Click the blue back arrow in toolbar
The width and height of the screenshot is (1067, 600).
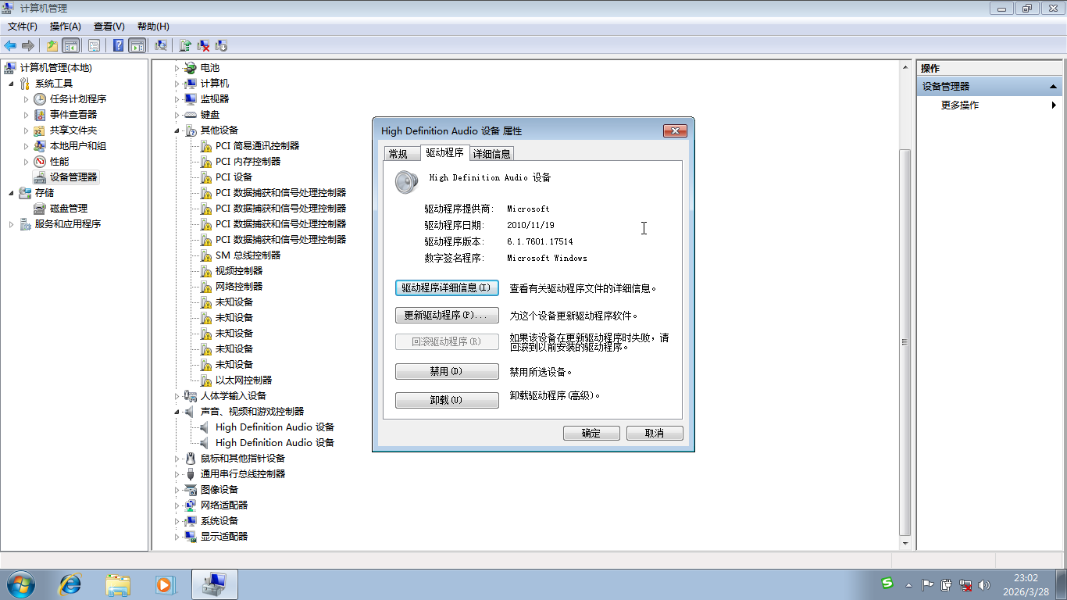[x=10, y=45]
